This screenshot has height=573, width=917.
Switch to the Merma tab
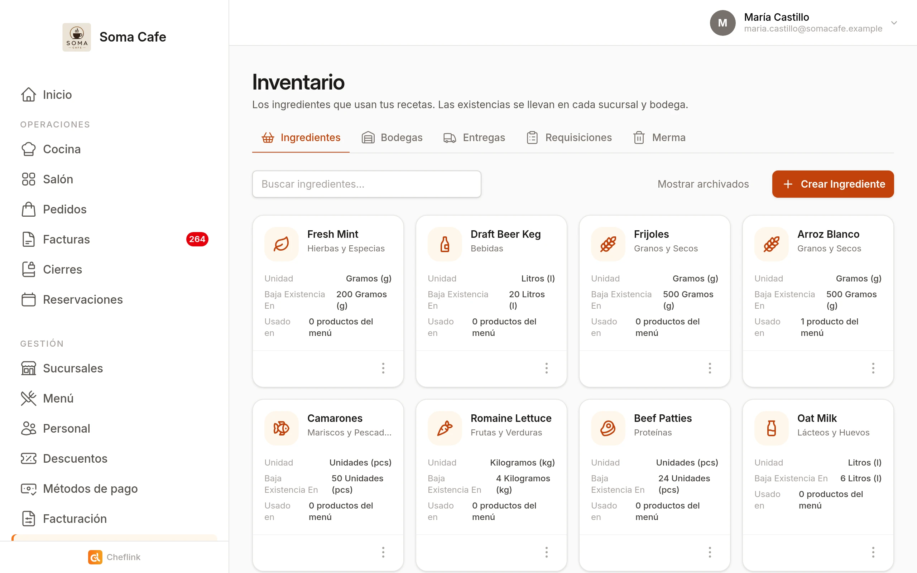pos(659,138)
